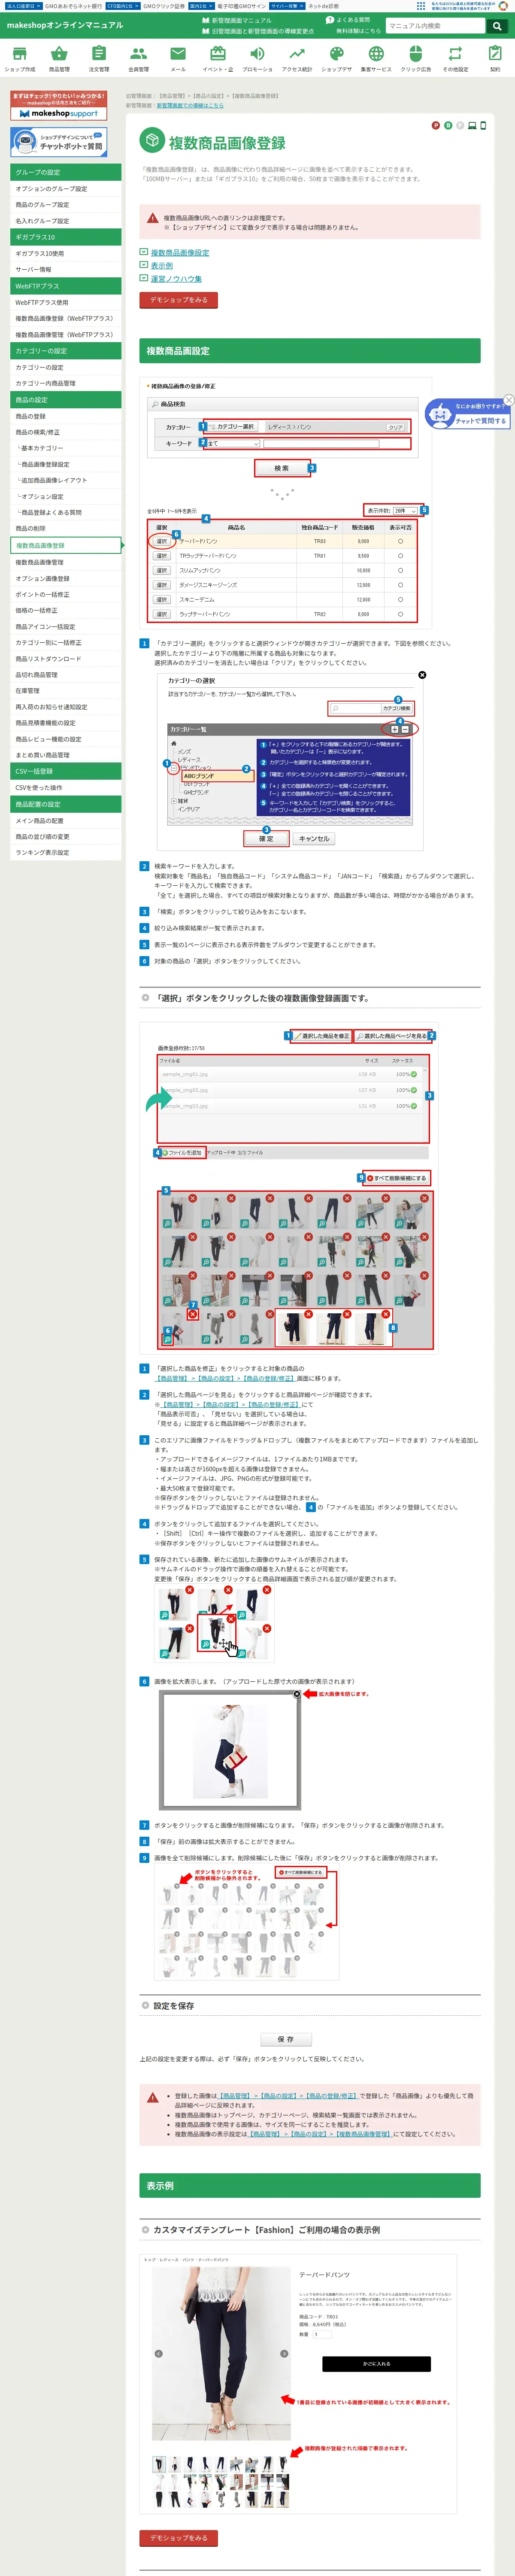Click the magnifier search button in header
The width and height of the screenshot is (515, 2576).
point(497,26)
